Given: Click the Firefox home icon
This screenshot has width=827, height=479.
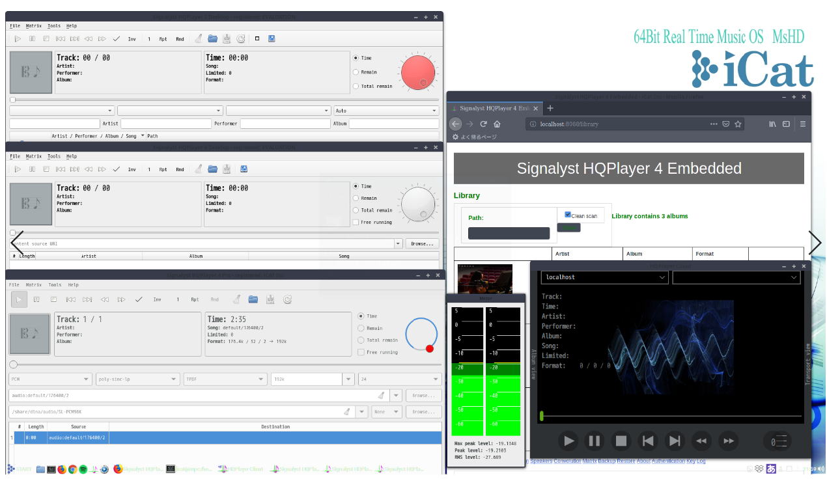Looking at the screenshot, I should 497,124.
